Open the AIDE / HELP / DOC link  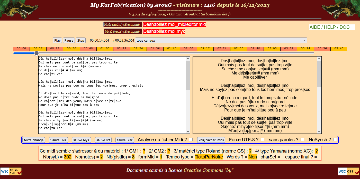point(329,27)
